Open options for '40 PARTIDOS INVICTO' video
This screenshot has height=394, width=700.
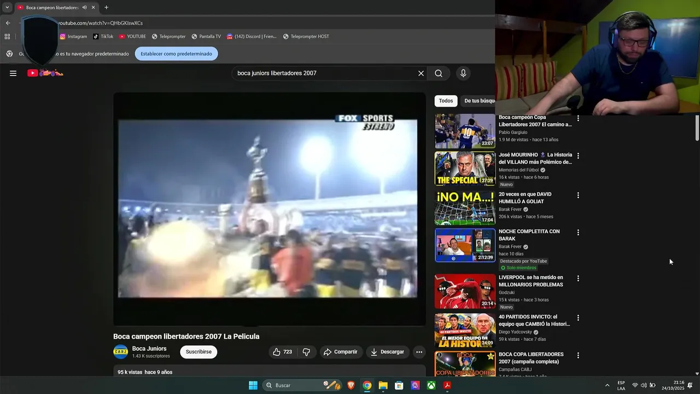(x=578, y=317)
